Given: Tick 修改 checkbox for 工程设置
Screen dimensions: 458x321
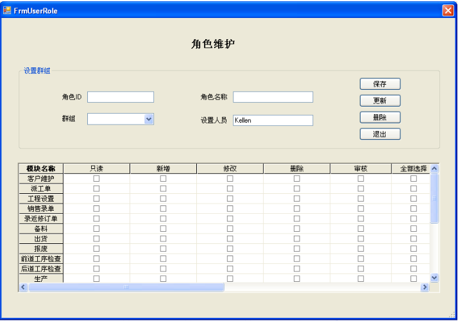Looking at the screenshot, I should [230, 198].
